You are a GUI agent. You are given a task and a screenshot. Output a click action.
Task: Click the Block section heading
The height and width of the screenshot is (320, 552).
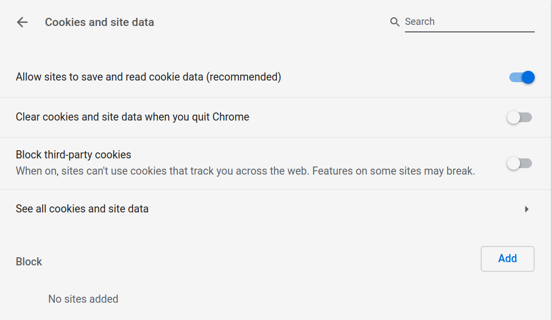[29, 262]
